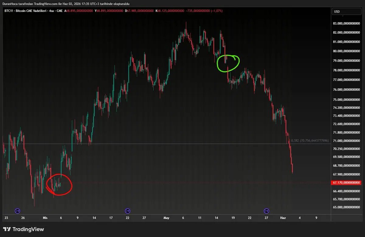Click the 66.400 price axis label
Screen dimensions: 365x237
click(x=347, y=191)
